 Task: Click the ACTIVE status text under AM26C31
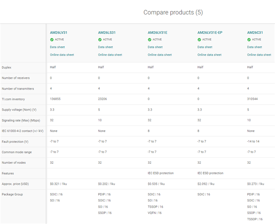(256, 40)
